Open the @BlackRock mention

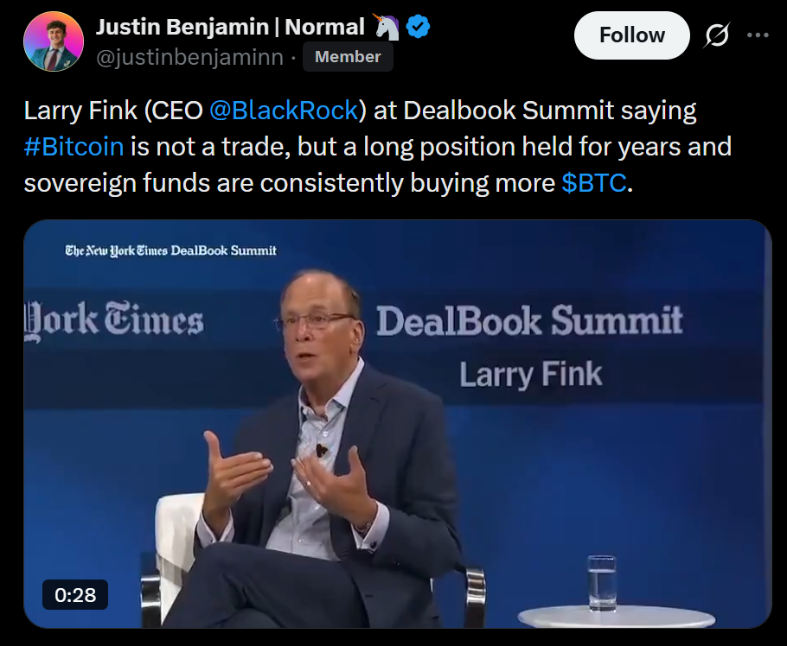284,111
